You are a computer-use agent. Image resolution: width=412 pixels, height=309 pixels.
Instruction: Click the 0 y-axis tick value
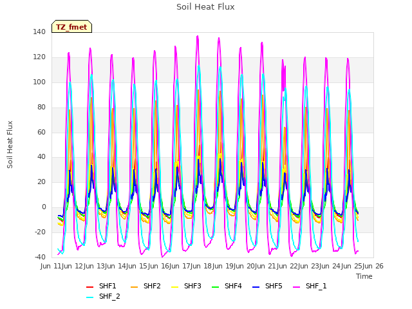(44, 207)
